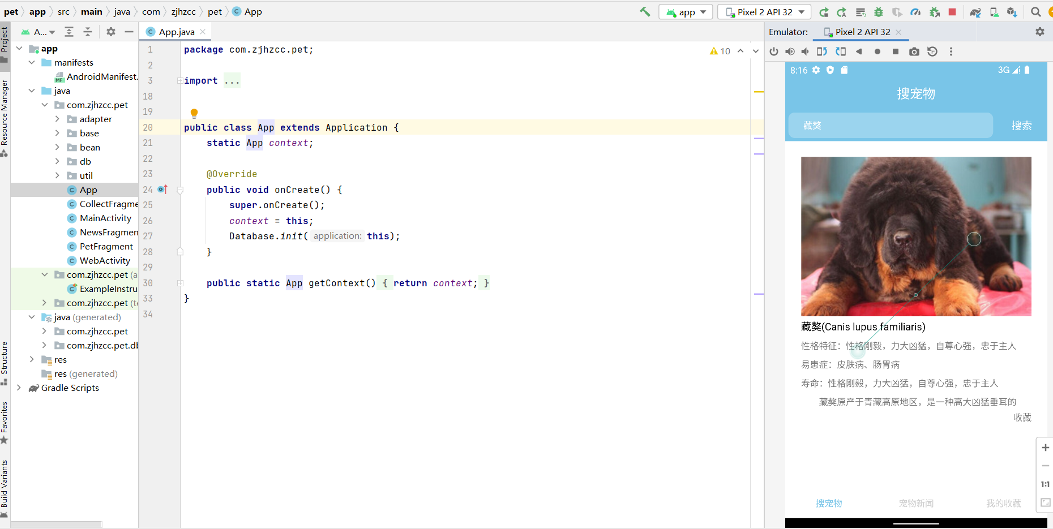Take an emulator screenshot with camera icon
The image size is (1053, 529).
pos(914,51)
